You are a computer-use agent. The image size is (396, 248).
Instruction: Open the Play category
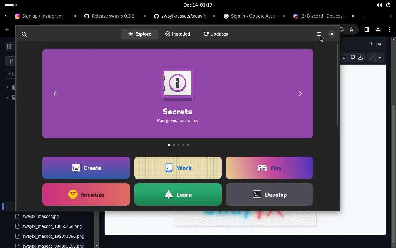pyautogui.click(x=269, y=168)
